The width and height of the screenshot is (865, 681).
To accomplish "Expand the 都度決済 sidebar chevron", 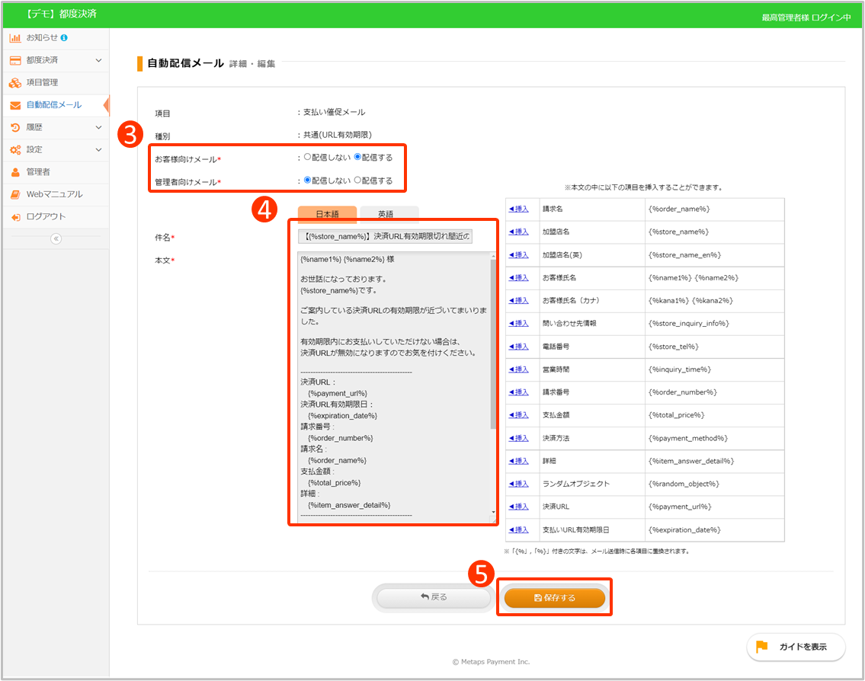I will tap(98, 60).
